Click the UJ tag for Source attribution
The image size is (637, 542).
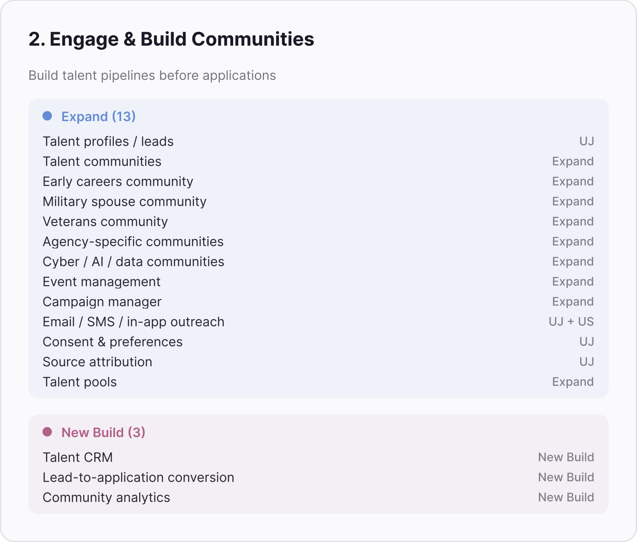[x=586, y=362]
